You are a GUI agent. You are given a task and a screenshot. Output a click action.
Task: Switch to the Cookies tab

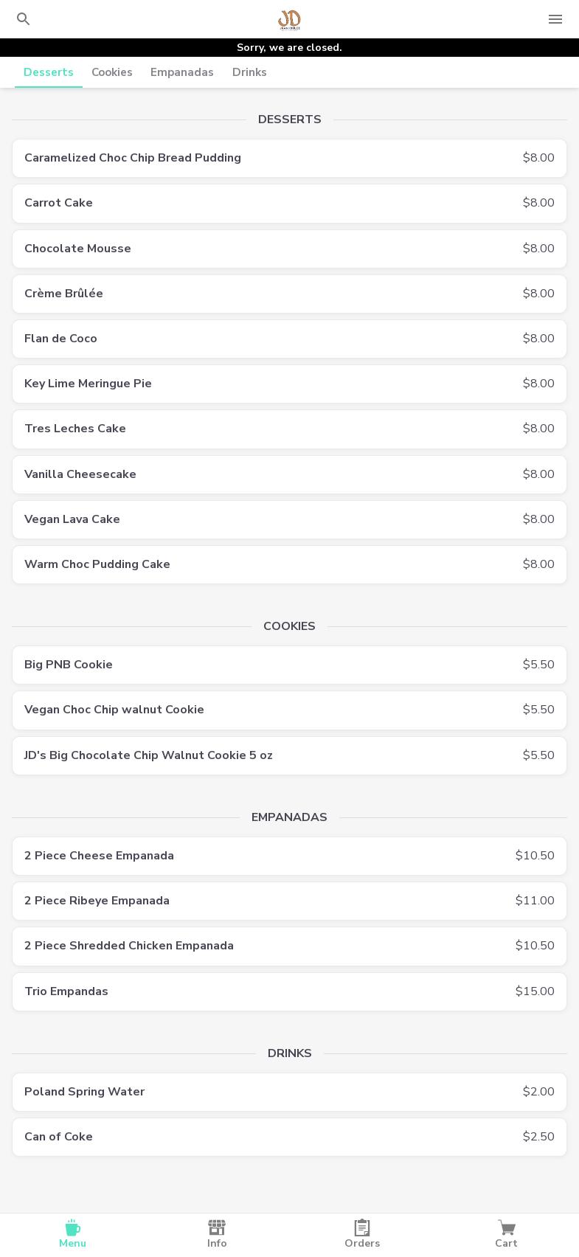tap(112, 72)
